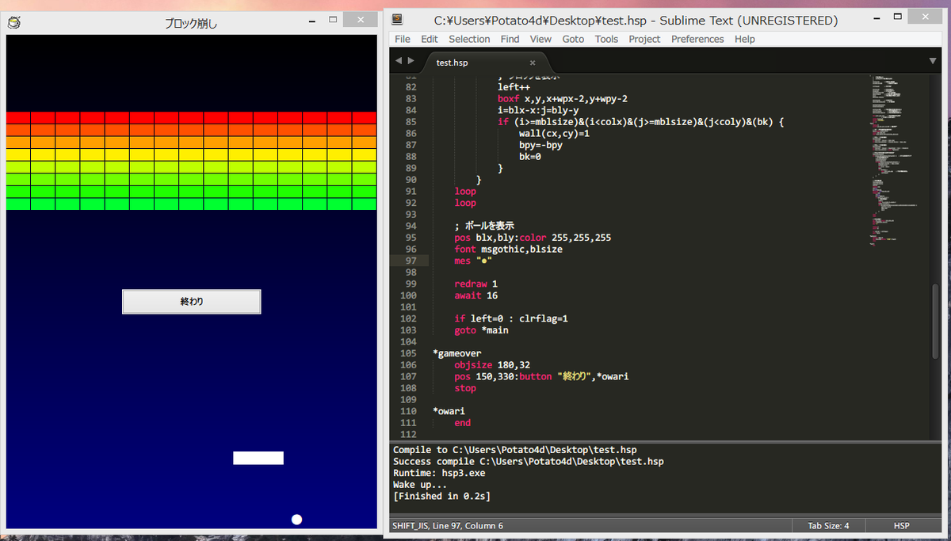This screenshot has height=541, width=951.
Task: Click 'i=blx-x:j=bly-y' code line
Action: point(538,110)
